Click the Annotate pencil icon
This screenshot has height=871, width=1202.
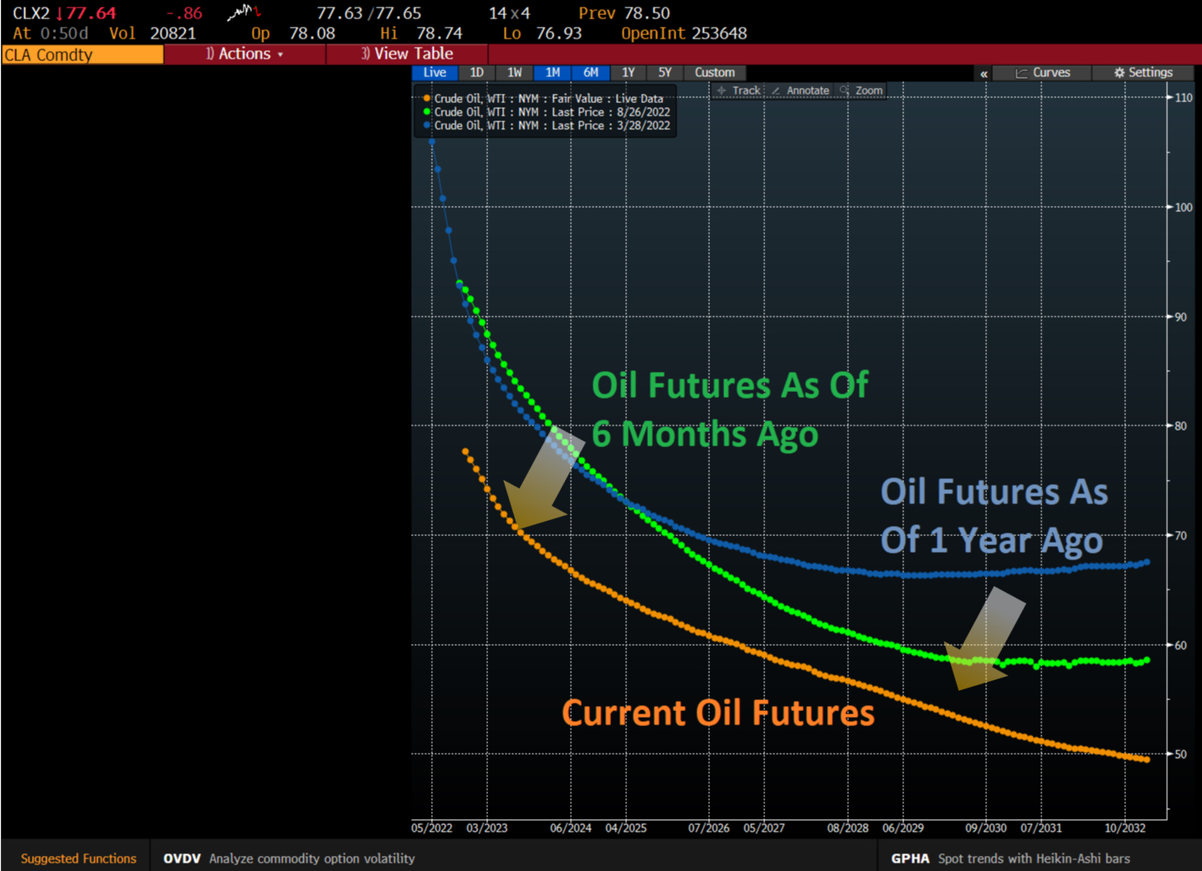pos(776,90)
